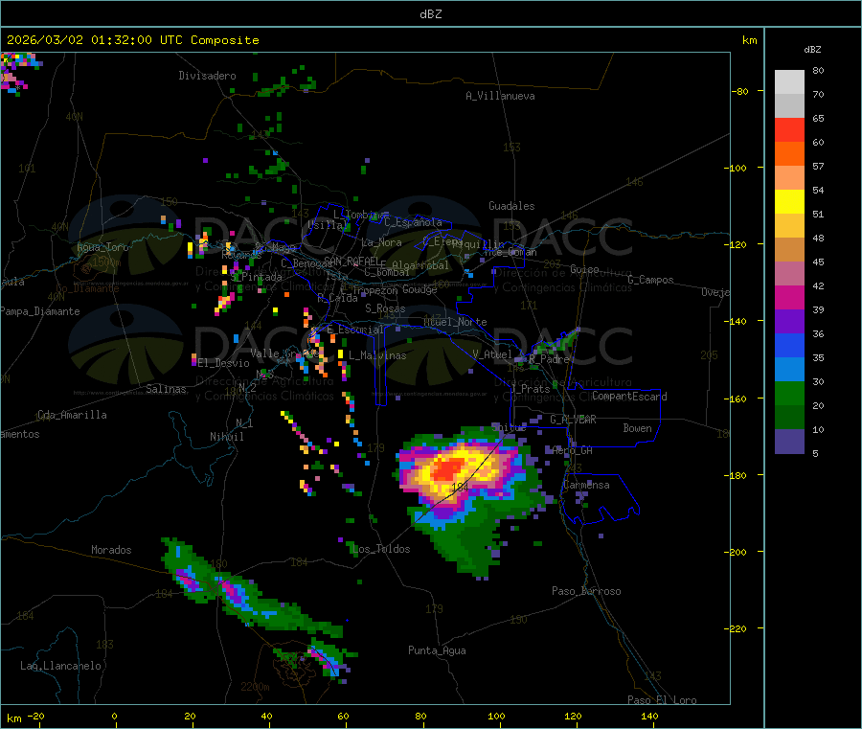Select the Guadales location label
The image size is (862, 729).
click(x=511, y=206)
